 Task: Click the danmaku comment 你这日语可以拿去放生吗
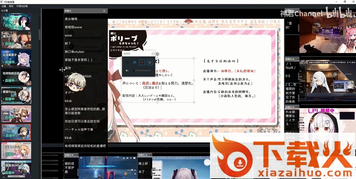[x=82, y=121]
